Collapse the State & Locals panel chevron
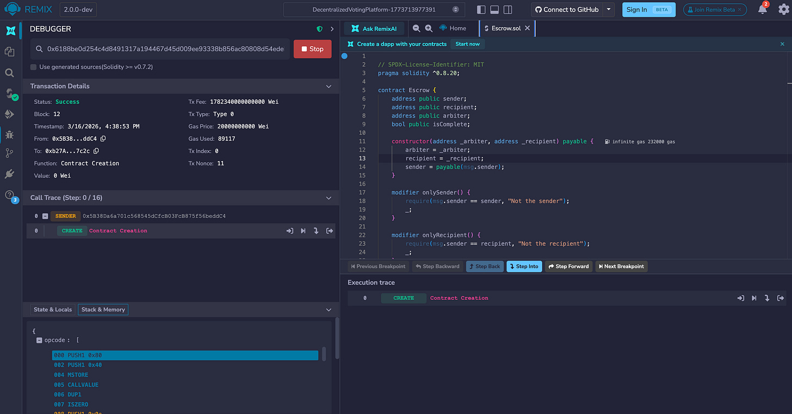 pos(329,310)
